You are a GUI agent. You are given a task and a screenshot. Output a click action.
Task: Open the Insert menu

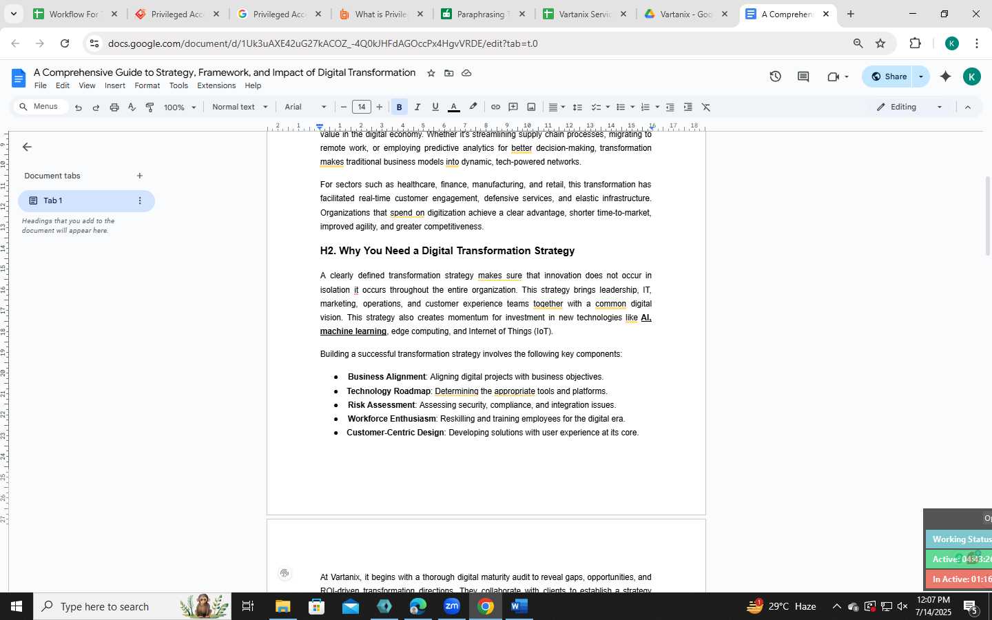[x=115, y=85]
